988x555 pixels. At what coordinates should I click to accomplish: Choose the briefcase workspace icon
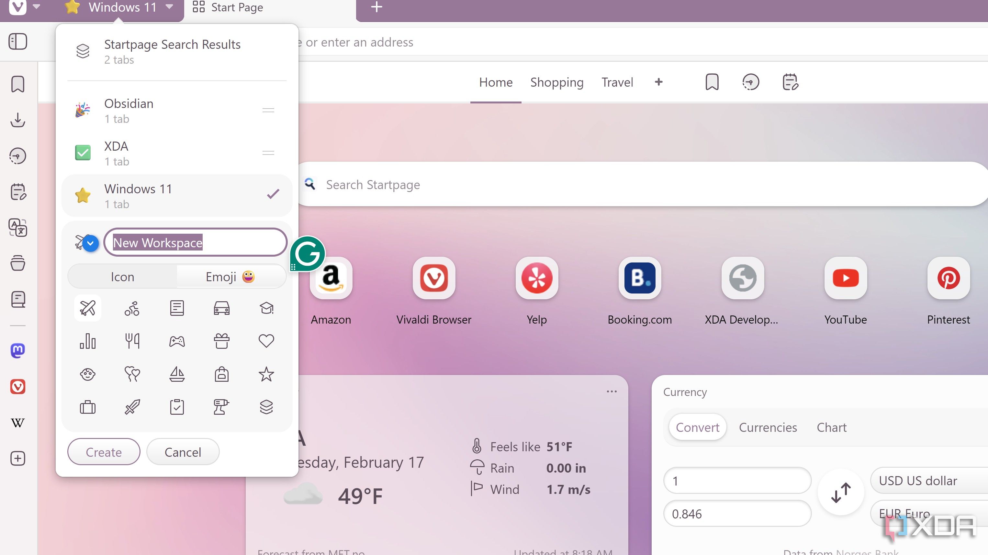pyautogui.click(x=87, y=407)
